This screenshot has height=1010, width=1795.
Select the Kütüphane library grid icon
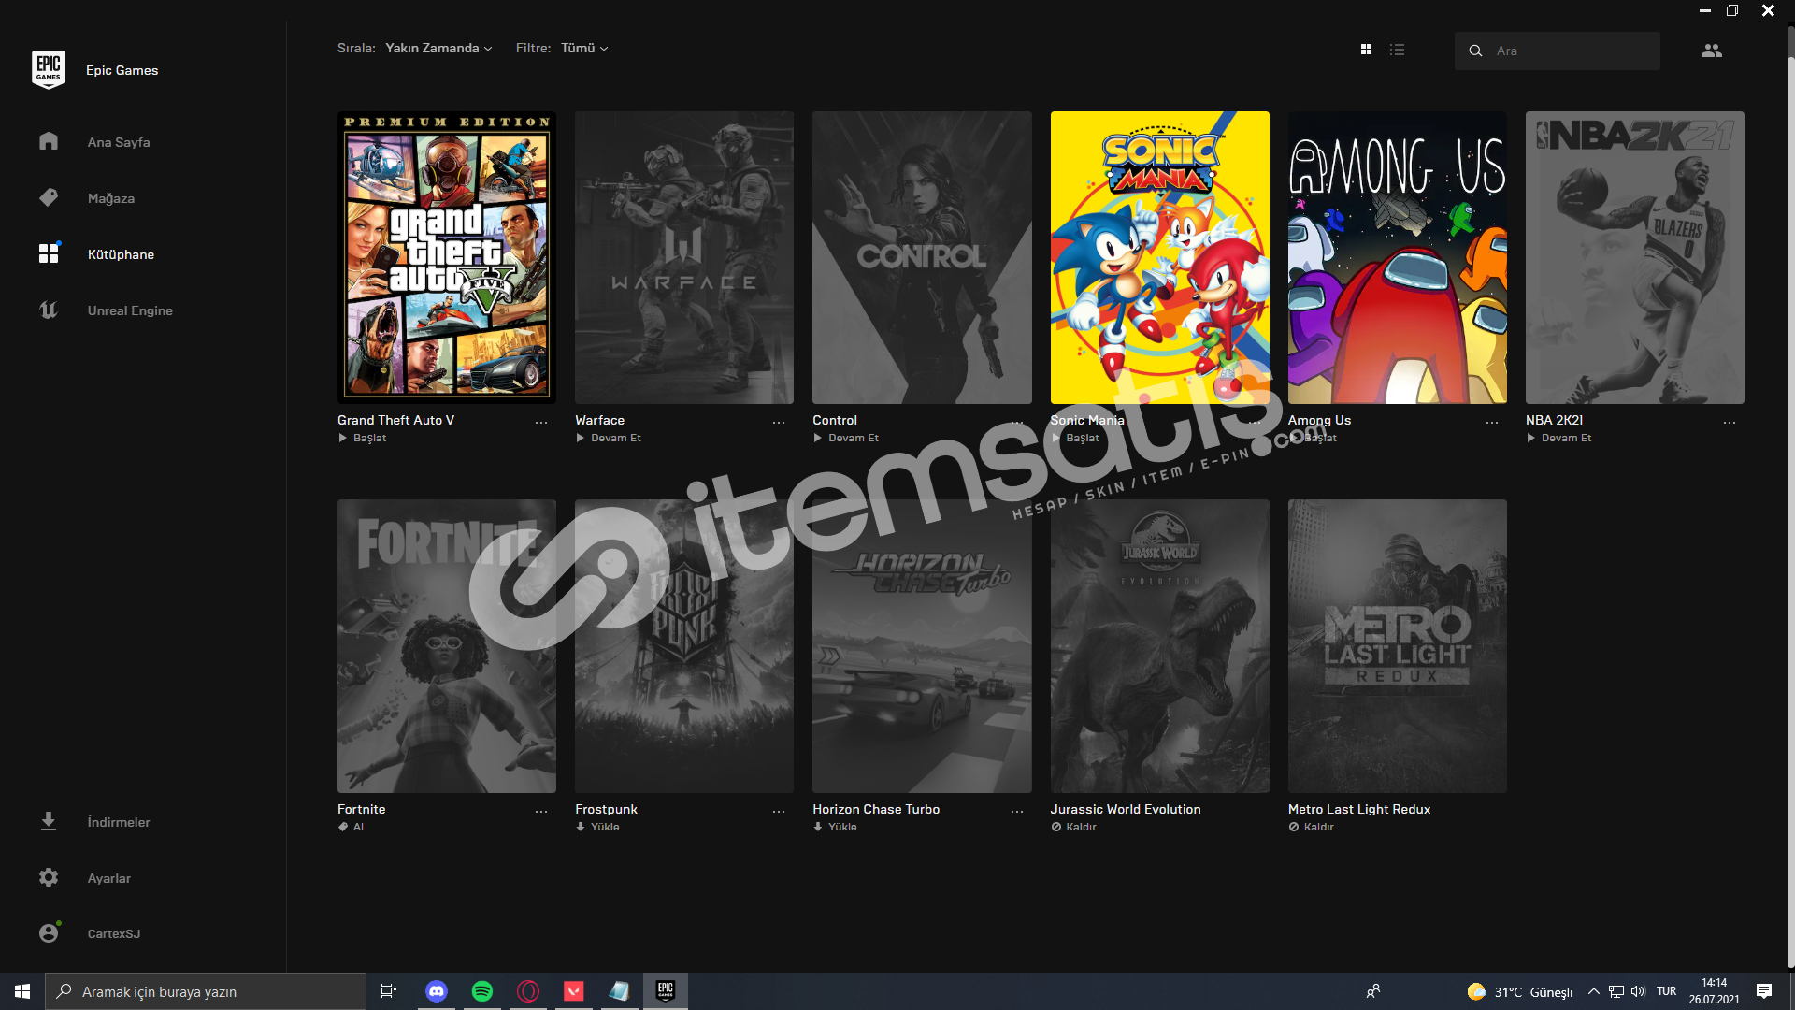click(49, 253)
